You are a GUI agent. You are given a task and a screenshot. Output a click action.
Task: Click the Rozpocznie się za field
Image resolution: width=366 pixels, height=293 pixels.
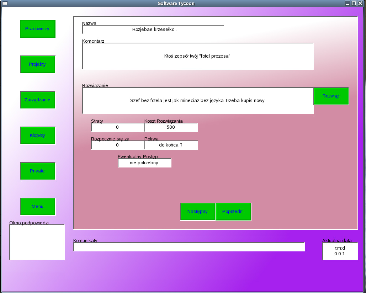(x=118, y=145)
